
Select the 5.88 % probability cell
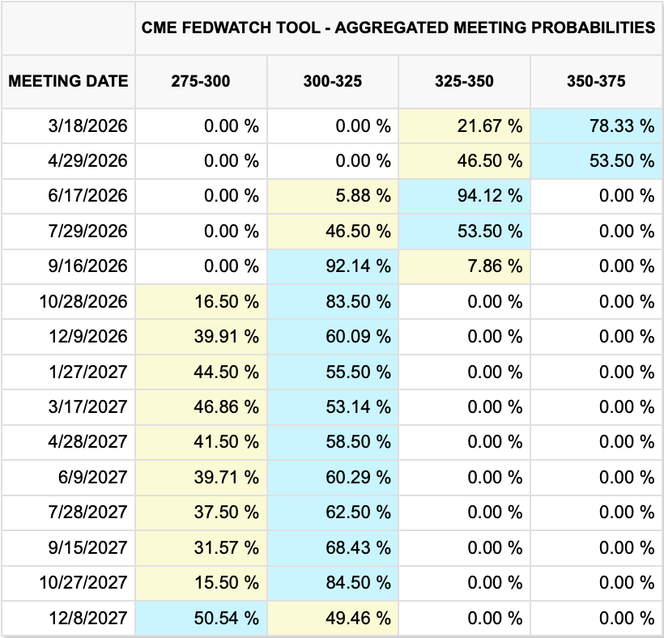click(x=332, y=196)
